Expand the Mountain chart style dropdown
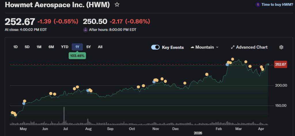 (217, 47)
